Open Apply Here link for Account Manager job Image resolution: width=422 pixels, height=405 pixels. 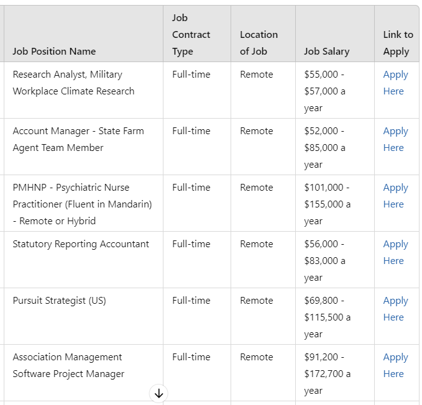tap(395, 139)
